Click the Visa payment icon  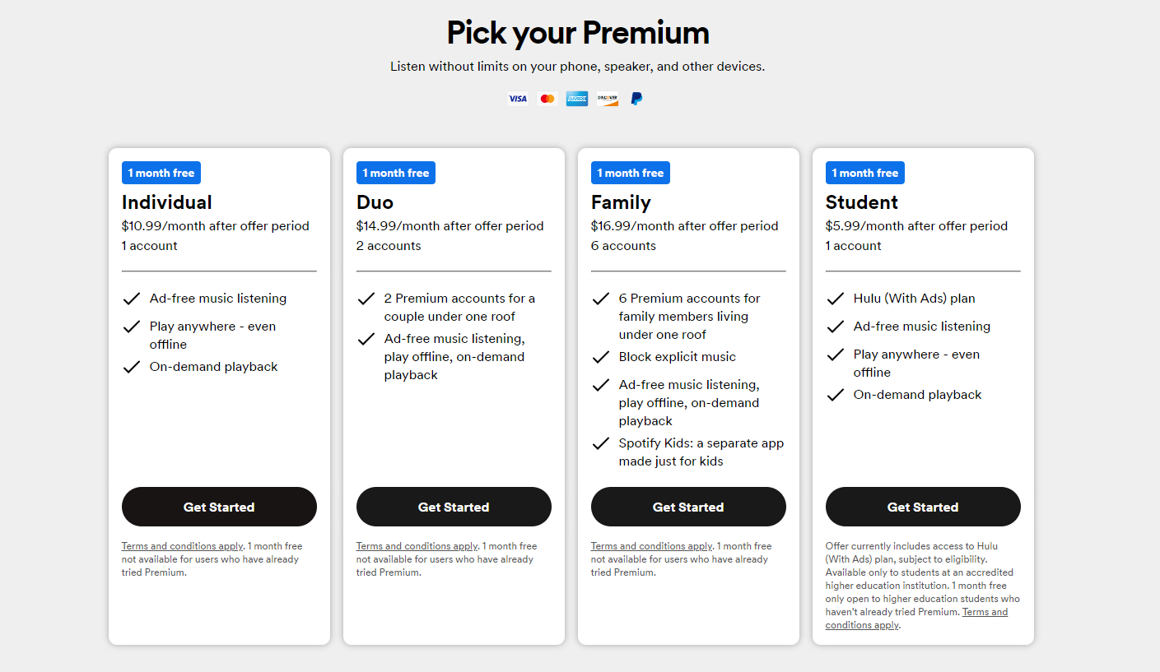517,98
